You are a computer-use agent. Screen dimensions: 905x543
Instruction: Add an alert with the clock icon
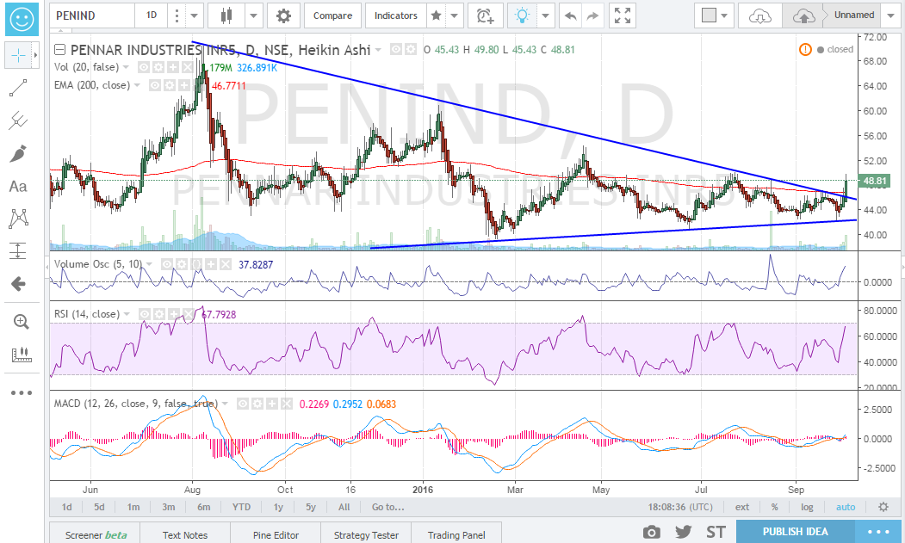coord(485,16)
